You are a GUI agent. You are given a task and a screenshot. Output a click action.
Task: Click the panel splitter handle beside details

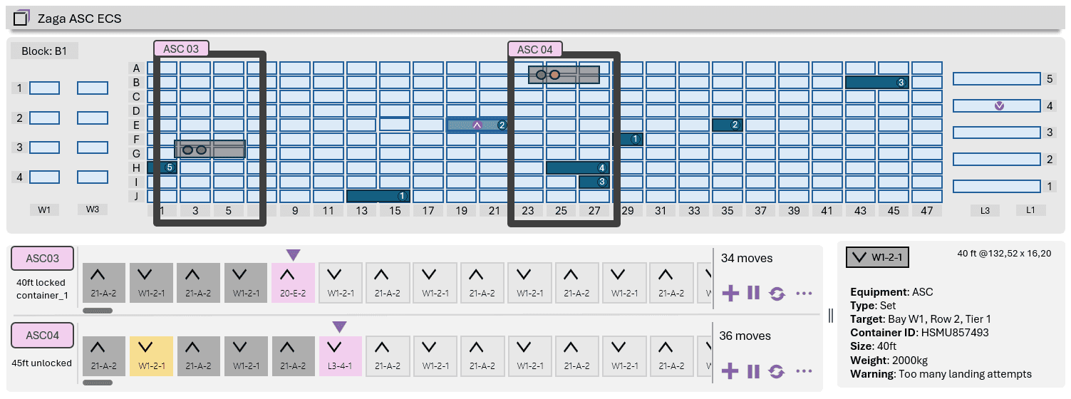831,316
